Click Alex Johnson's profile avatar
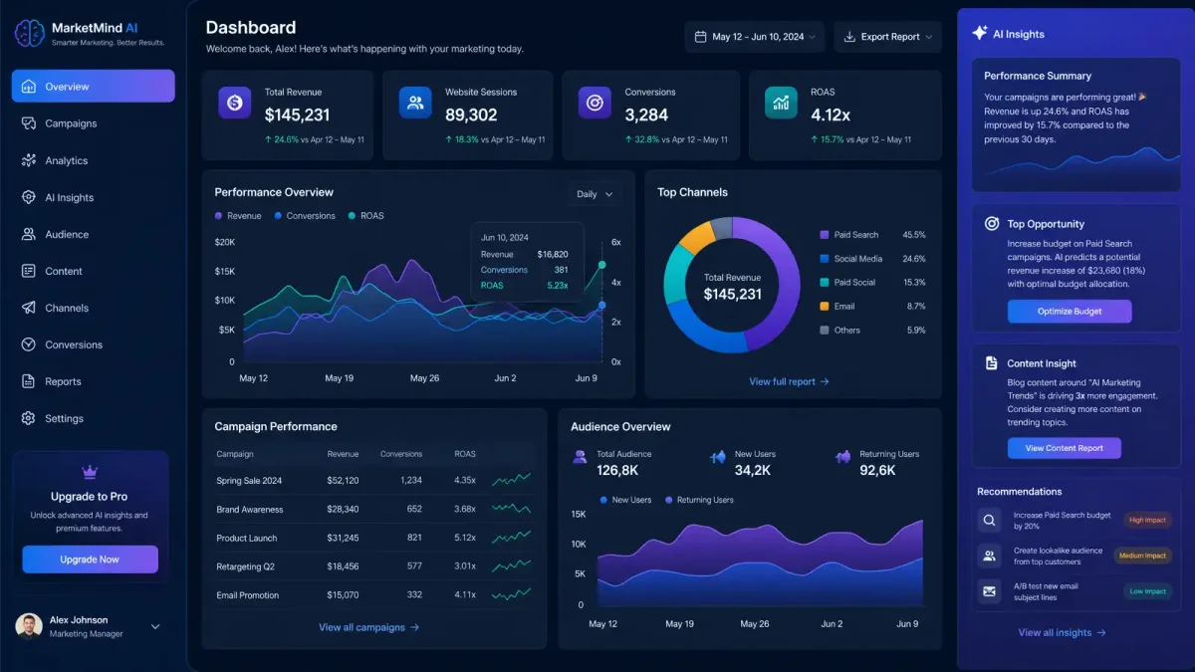The width and height of the screenshot is (1195, 672). 29,626
